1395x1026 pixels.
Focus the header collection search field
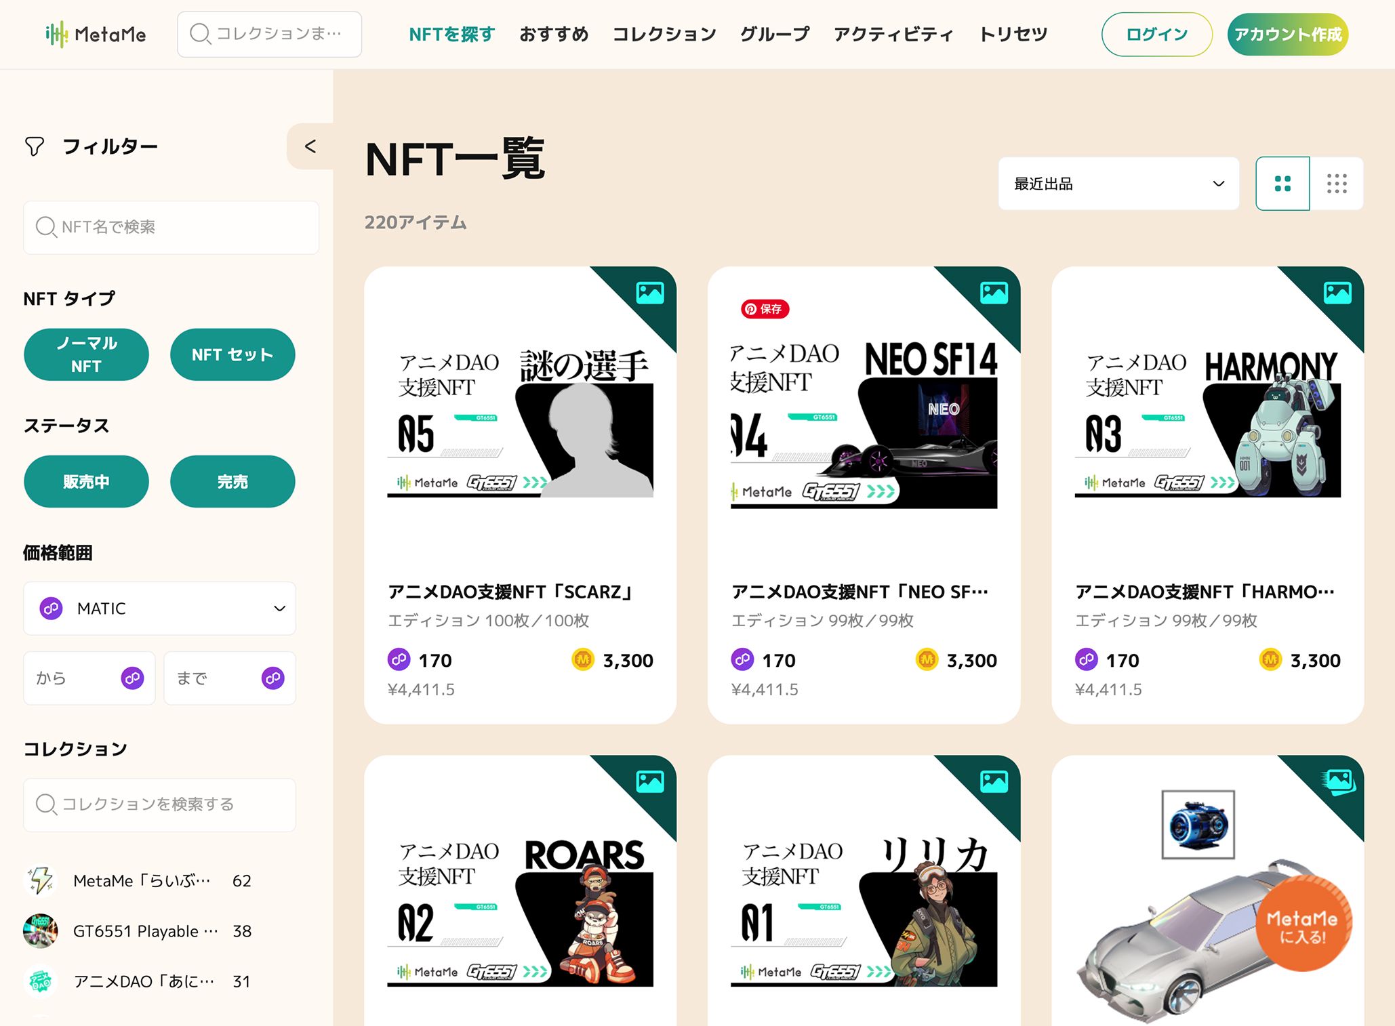click(270, 34)
